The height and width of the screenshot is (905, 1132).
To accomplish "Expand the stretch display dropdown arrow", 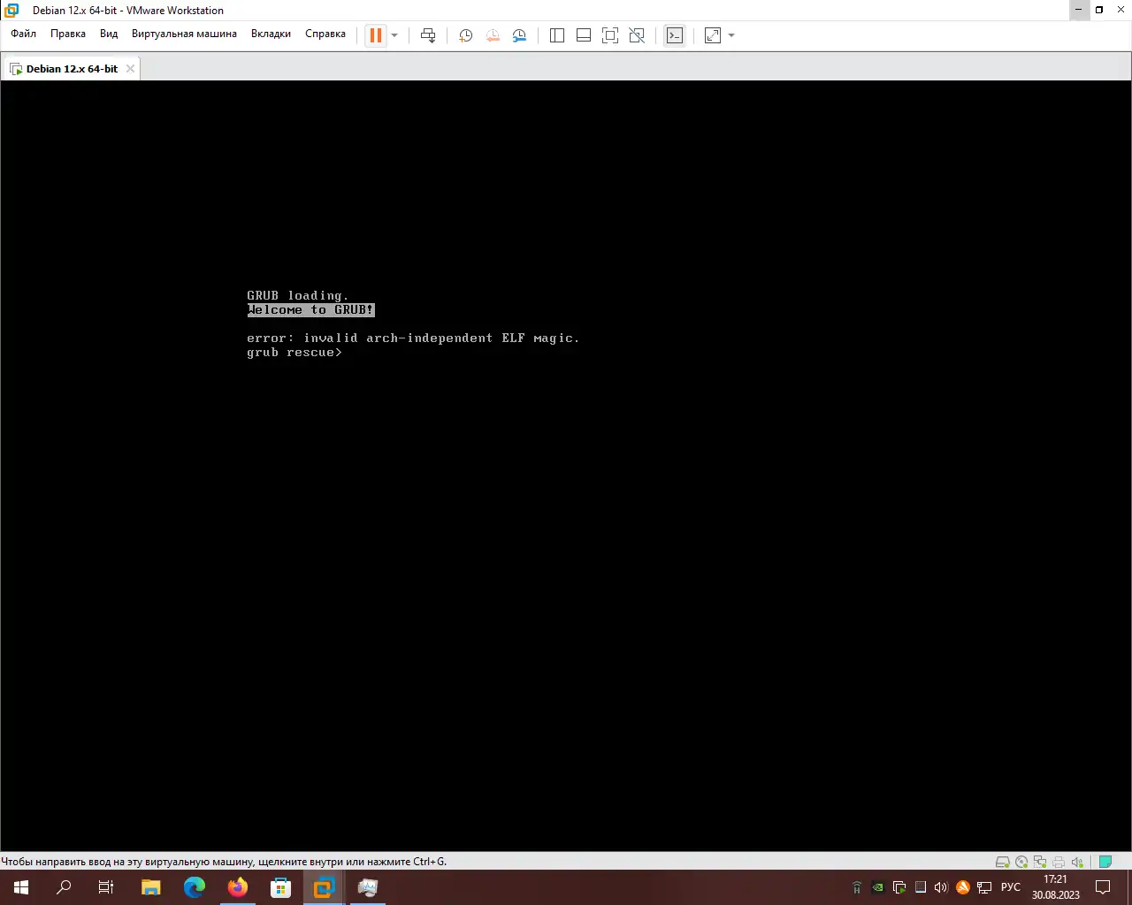I will [x=731, y=35].
